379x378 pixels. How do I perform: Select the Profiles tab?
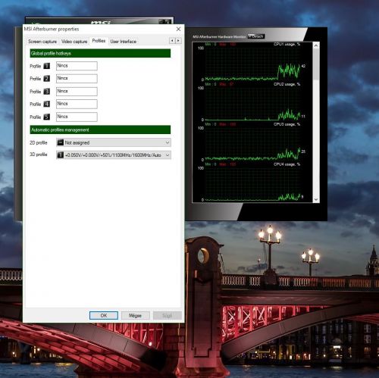[99, 41]
